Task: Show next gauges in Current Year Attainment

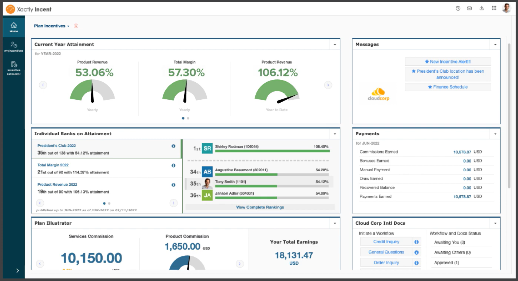Action: 328,85
